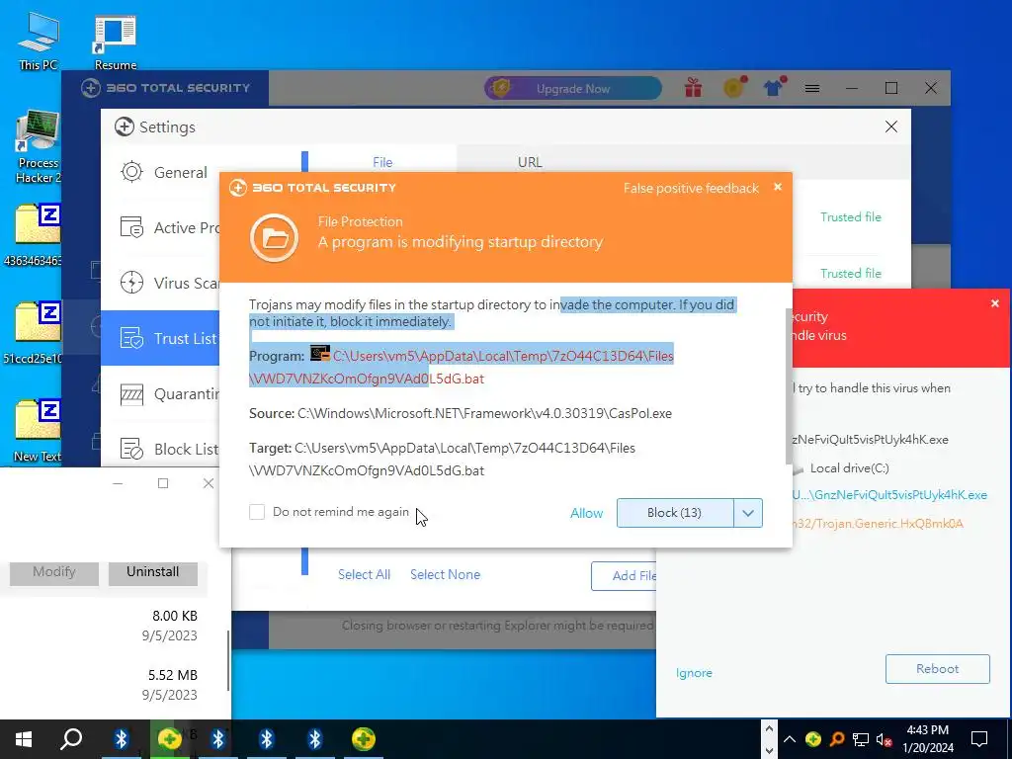Click the gold coin icon in 360 title bar

point(734,87)
